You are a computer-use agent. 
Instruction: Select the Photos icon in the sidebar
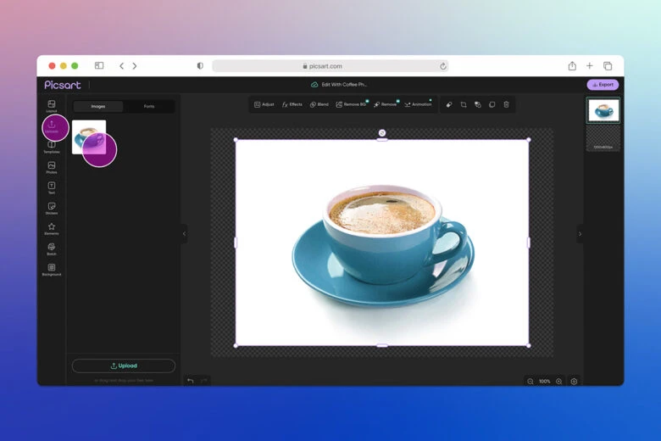tap(52, 166)
